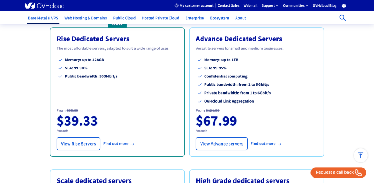Click View Rise Servers button
Image resolution: width=374 pixels, height=183 pixels.
79,144
